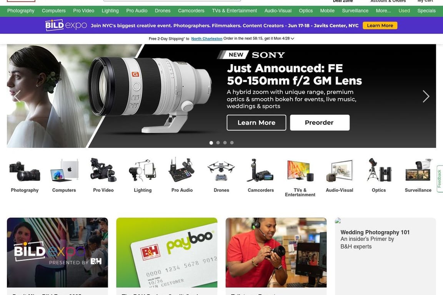Open the Drones category icon
The image size is (443, 295).
[221, 171]
